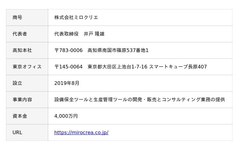The image size is (244, 150).
Task: Click the URL row label
Action: point(17,132)
